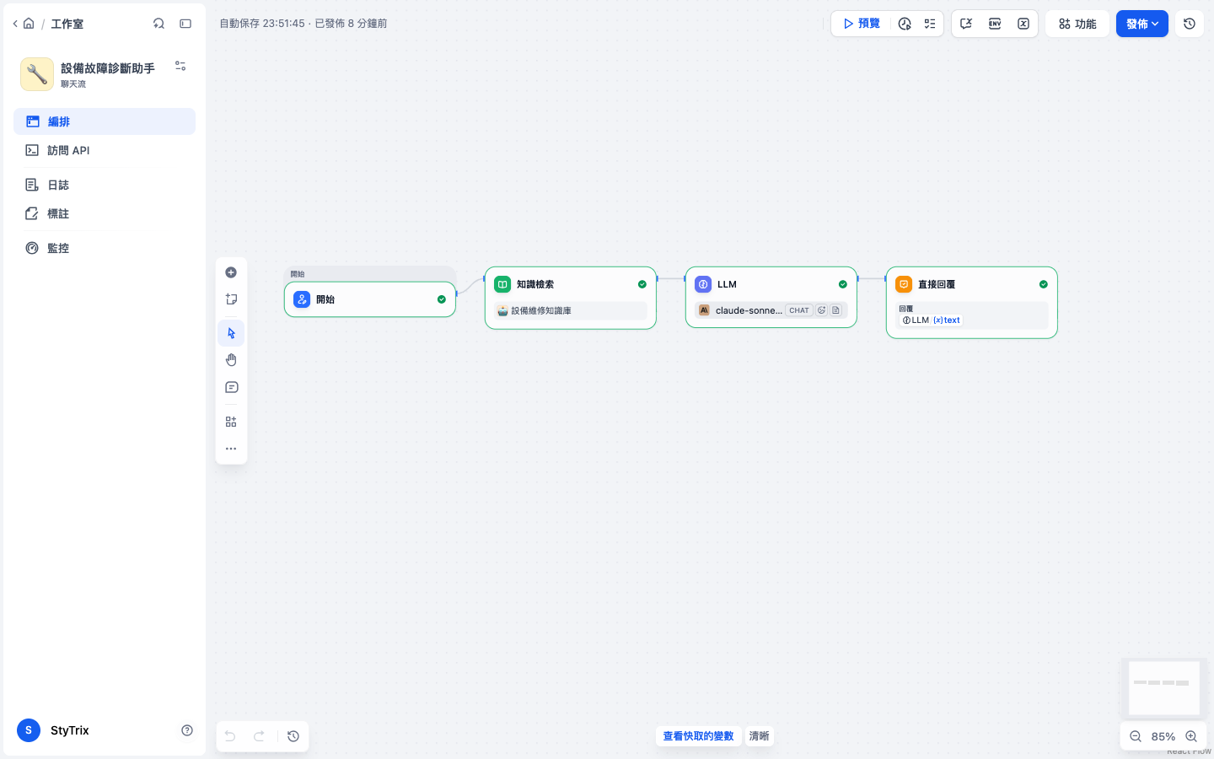This screenshot has height=759, width=1214.
Task: Toggle the sidebar collapse icon near 工作室
Action: 185,24
